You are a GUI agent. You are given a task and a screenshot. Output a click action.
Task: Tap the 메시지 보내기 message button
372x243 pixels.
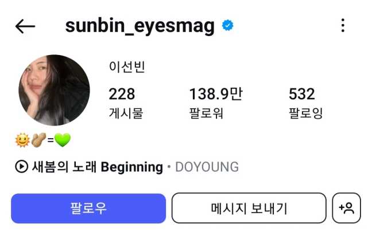249,208
